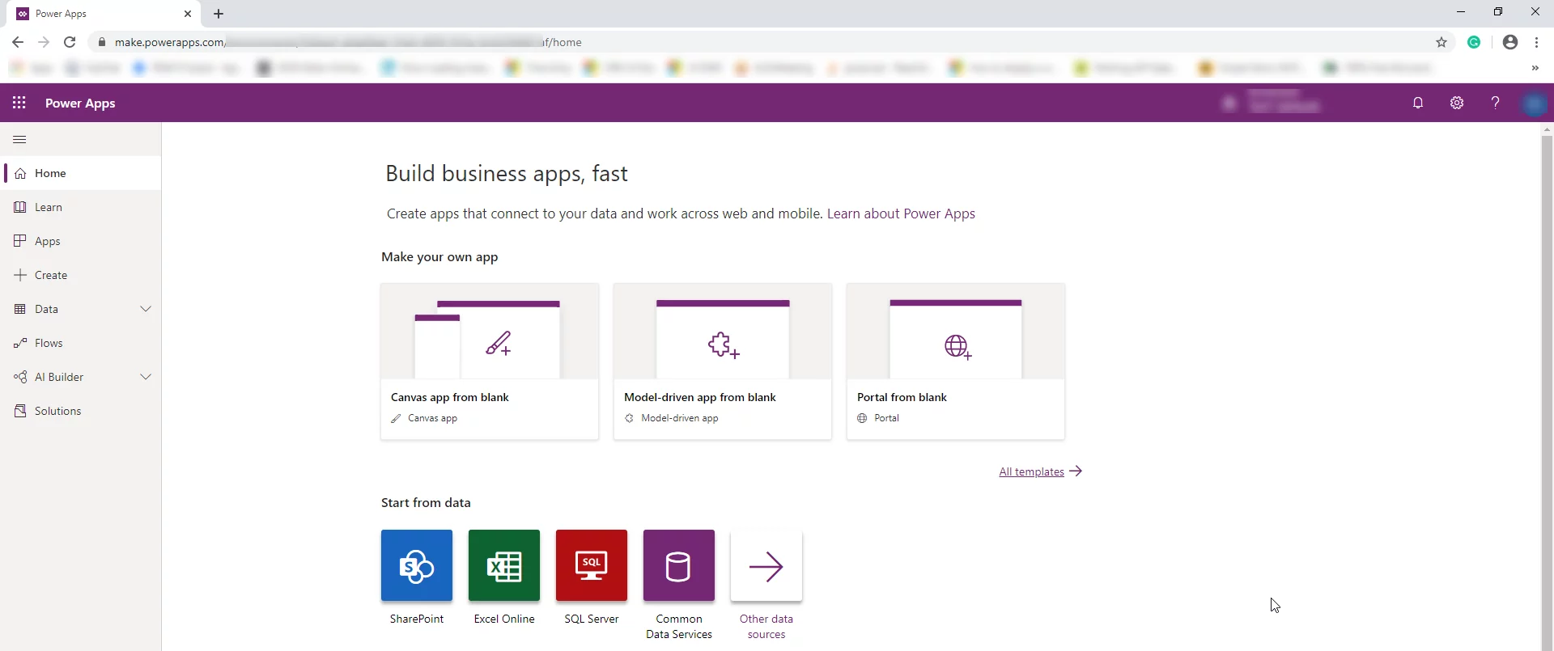Collapse the left navigation hamburger menu
The image size is (1554, 651).
20,140
